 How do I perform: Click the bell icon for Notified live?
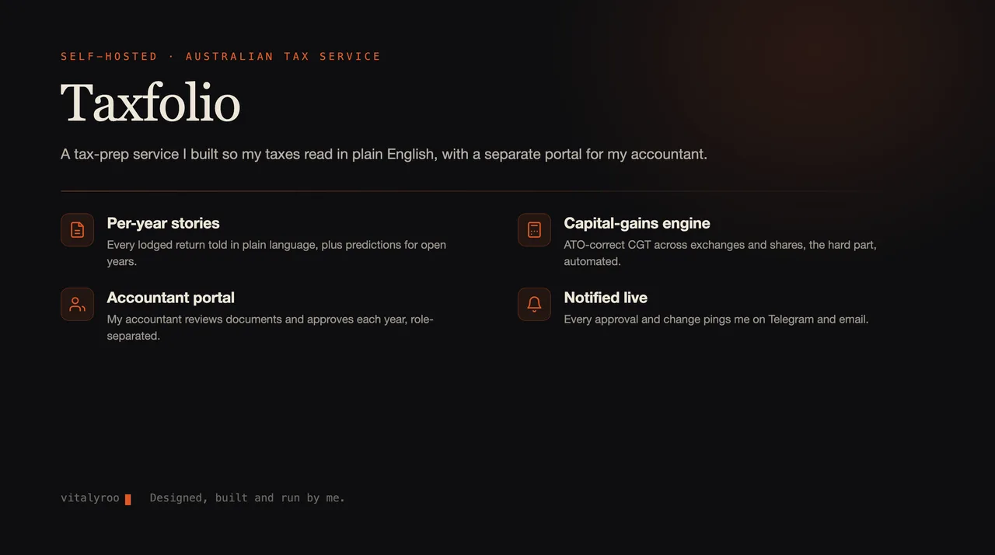click(534, 305)
